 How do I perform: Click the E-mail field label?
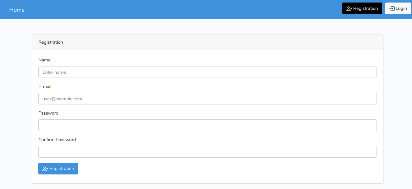coord(44,86)
